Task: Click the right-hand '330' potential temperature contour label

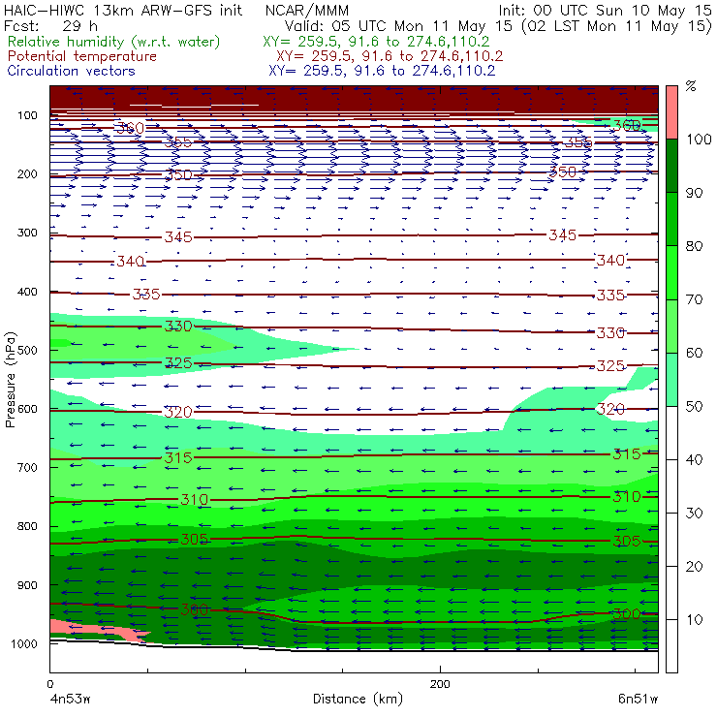Action: 610,333
